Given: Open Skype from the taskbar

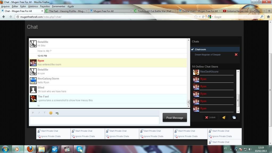Looking at the screenshot, I should coord(79,149).
